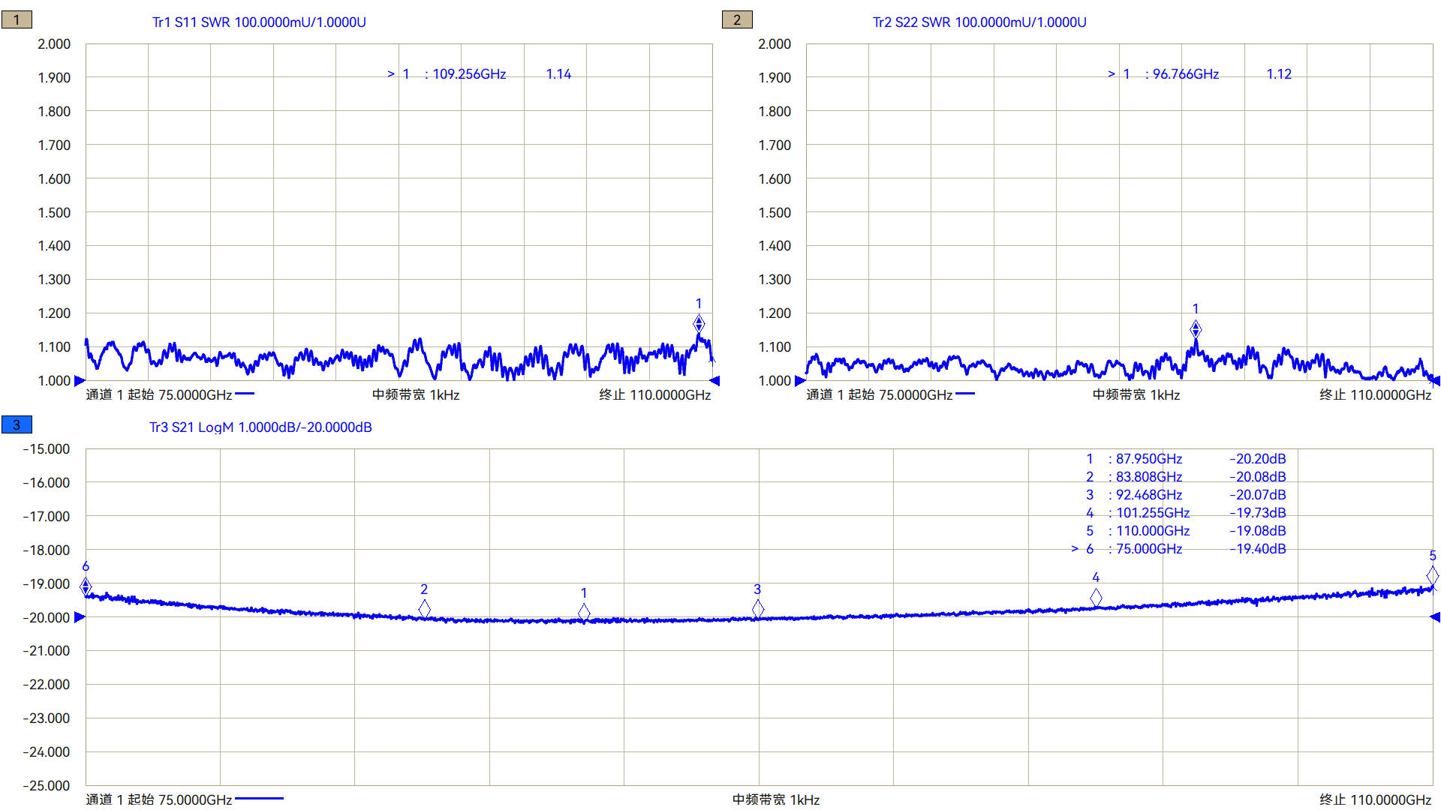Click marker 1 diamond on Tr1 S11 trace
Image resolution: width=1441 pixels, height=810 pixels.
pyautogui.click(x=699, y=324)
